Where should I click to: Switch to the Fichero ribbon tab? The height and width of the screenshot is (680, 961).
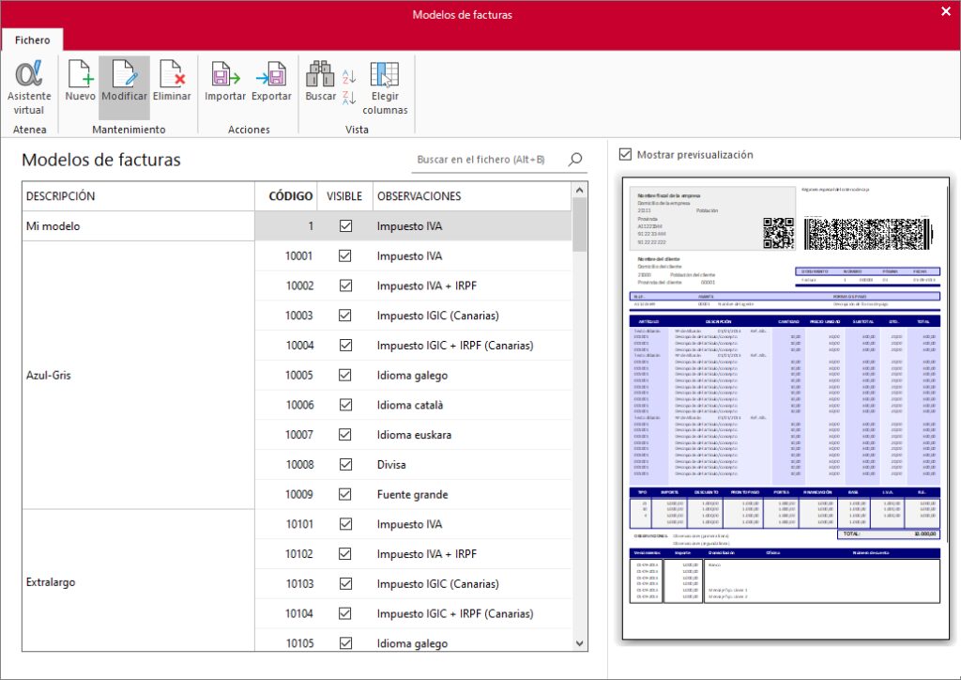(32, 40)
